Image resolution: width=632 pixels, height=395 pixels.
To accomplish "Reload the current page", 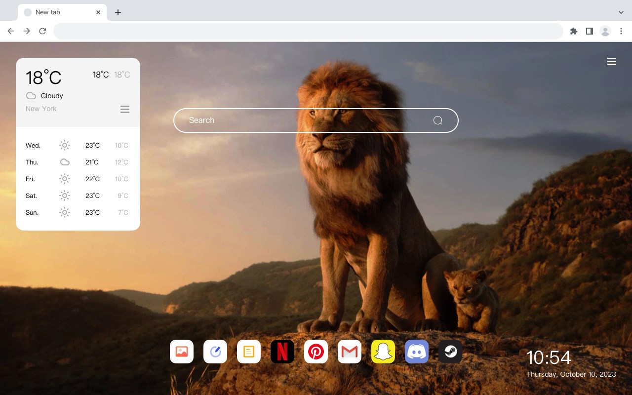I will 42,31.
